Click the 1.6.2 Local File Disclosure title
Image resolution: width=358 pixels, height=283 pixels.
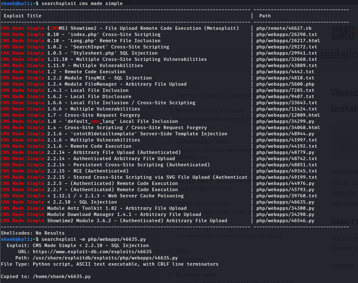pos(66,96)
